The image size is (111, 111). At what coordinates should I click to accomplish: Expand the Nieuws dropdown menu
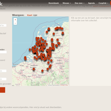[67, 3]
